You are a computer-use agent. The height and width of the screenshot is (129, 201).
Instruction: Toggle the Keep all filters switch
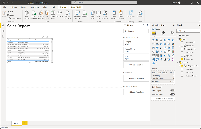173,94
